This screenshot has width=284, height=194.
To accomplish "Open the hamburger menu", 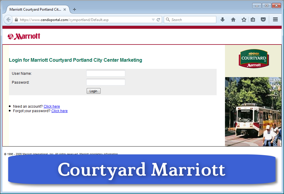I will pos(275,20).
